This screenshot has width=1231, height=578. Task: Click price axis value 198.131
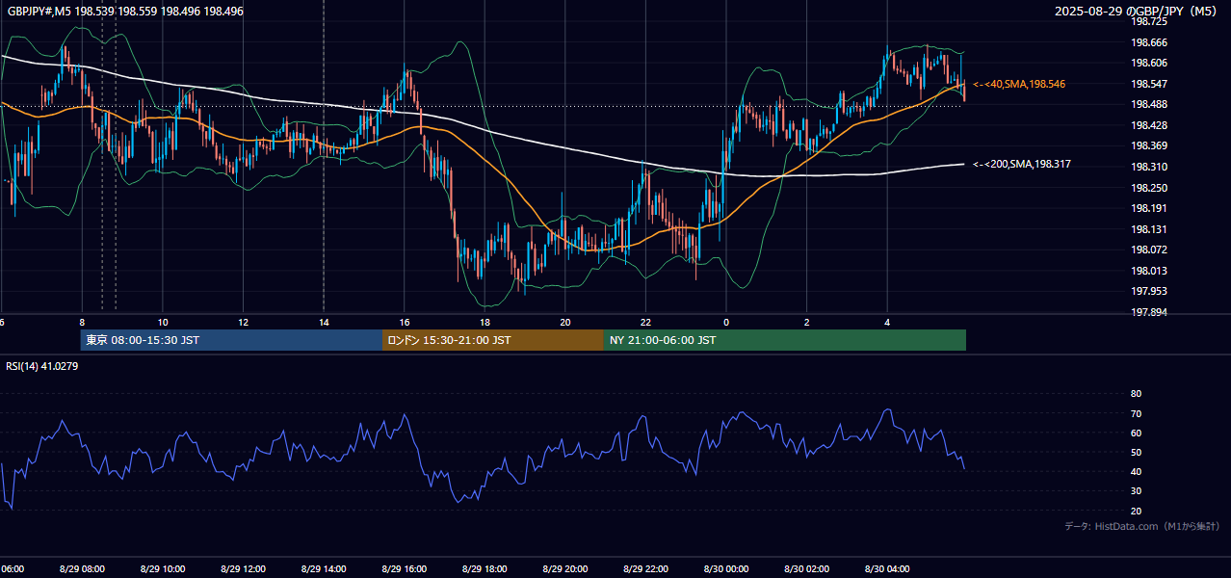point(1149,229)
